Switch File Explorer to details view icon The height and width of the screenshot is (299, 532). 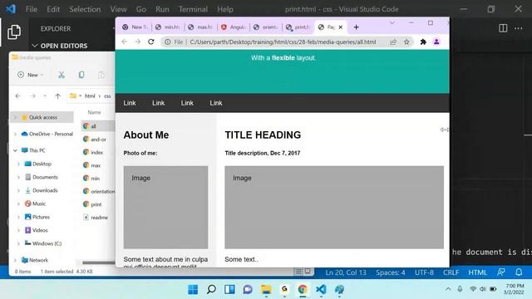[298, 272]
